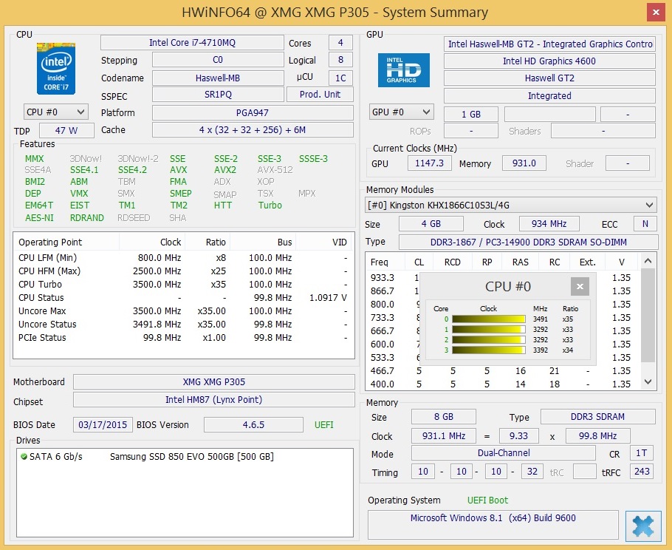672x550 pixels.
Task: Click the Platform field PGA947
Action: point(253,113)
